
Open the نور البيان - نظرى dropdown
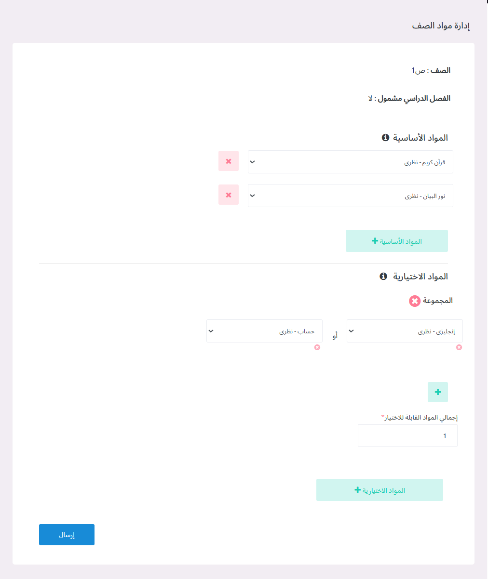pyautogui.click(x=350, y=196)
